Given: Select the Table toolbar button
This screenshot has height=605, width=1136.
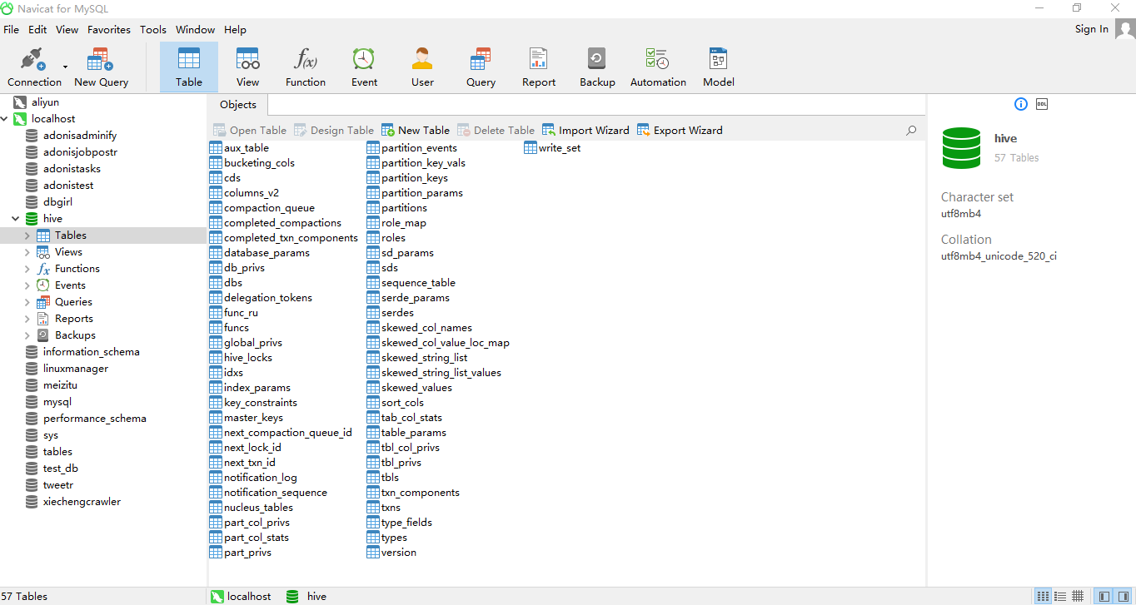Looking at the screenshot, I should click(189, 67).
